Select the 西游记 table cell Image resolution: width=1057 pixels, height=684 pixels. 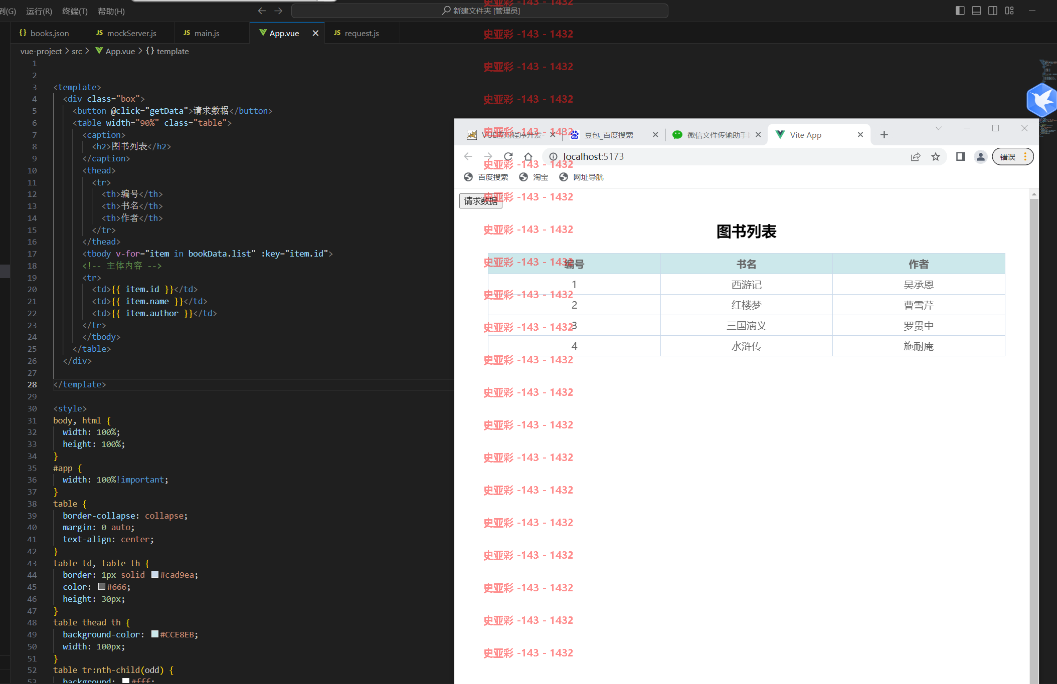pos(747,285)
